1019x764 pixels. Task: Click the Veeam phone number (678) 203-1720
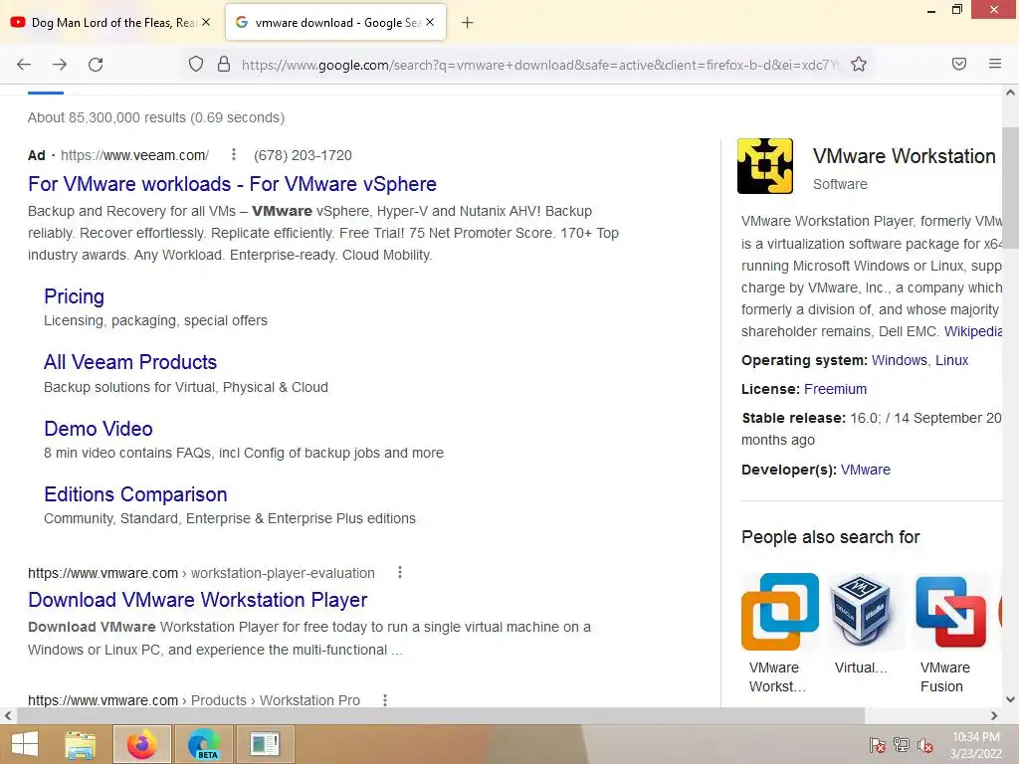click(303, 155)
